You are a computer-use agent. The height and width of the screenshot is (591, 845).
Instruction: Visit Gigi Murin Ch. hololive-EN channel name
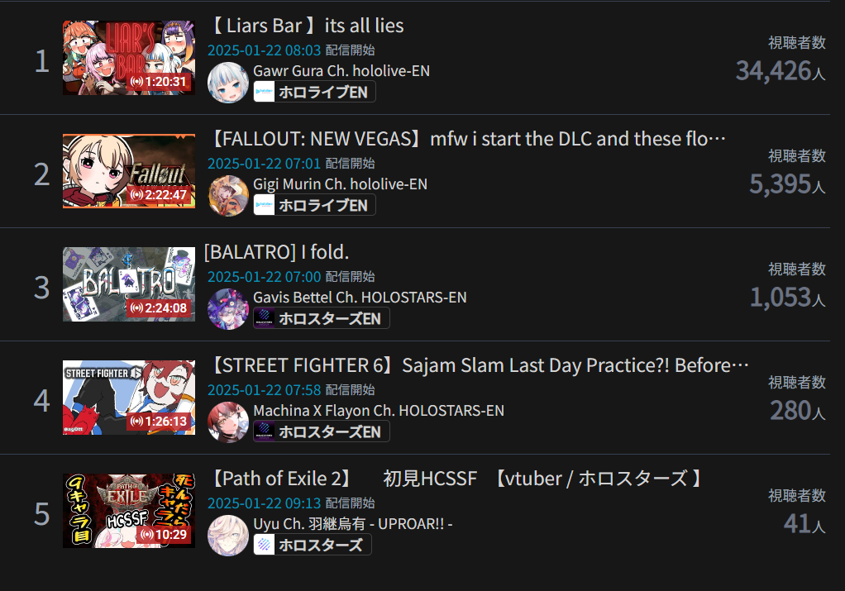[340, 184]
